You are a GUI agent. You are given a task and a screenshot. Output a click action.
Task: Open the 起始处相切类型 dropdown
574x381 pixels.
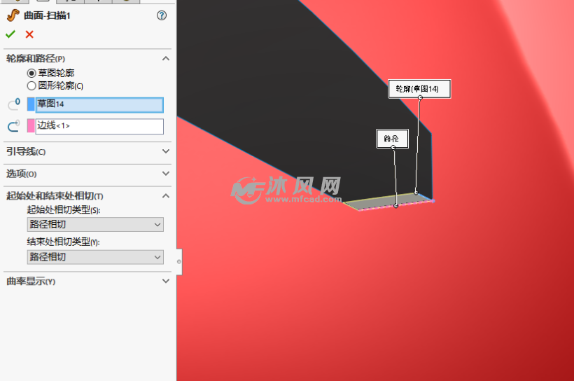click(x=95, y=225)
